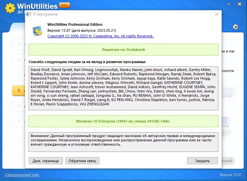Screen dimensions: 247x181
Task: Open the round dropdown arrow in main window
Action: pos(235,27)
